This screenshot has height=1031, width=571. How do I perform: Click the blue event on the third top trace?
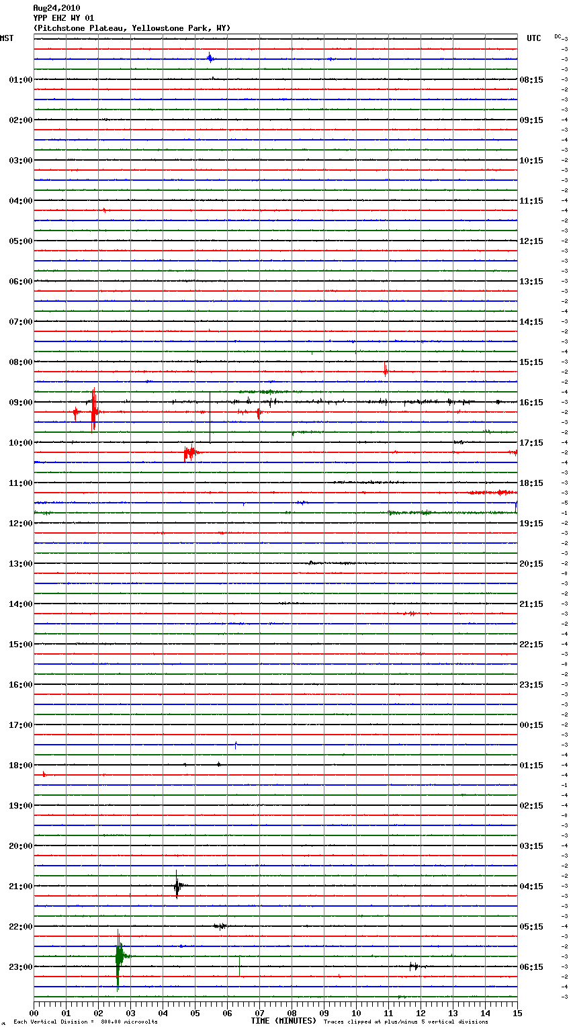(210, 58)
